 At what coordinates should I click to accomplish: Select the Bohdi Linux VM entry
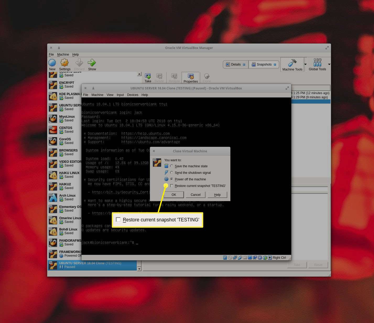[x=64, y=231]
